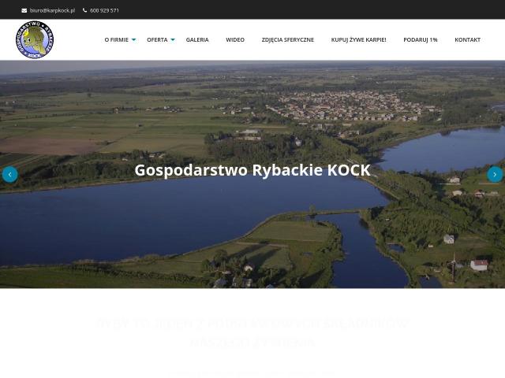Open the WIDEO page
This screenshot has width=505, height=378.
(x=235, y=40)
